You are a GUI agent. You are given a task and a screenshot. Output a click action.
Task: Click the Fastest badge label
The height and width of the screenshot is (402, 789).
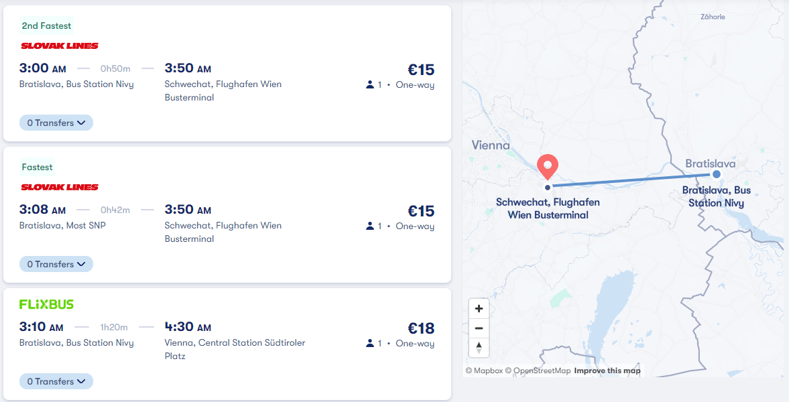coord(38,167)
